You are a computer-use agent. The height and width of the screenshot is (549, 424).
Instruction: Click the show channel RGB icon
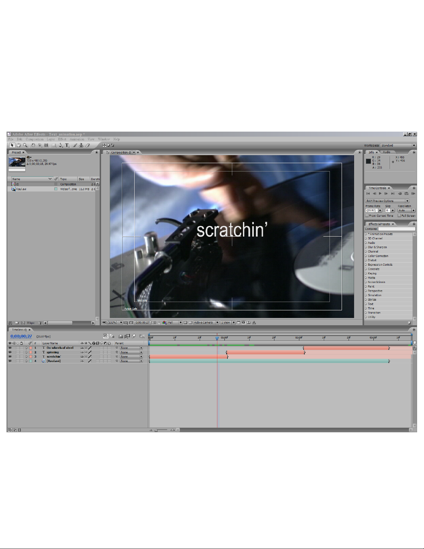[x=164, y=322]
